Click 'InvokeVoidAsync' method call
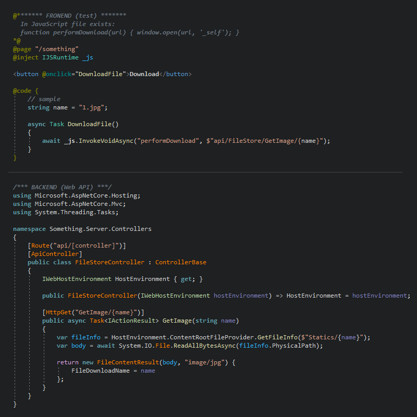This screenshot has height=417, width=417. tap(106, 141)
